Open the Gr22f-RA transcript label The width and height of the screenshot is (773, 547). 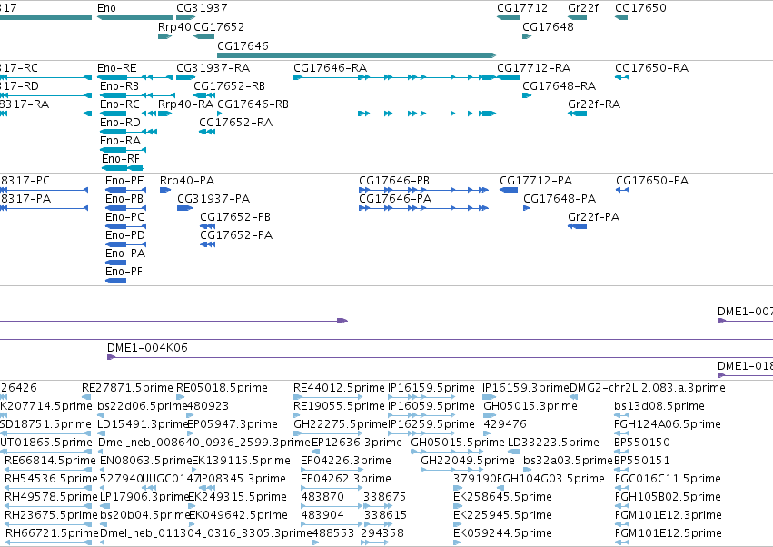[x=594, y=104]
